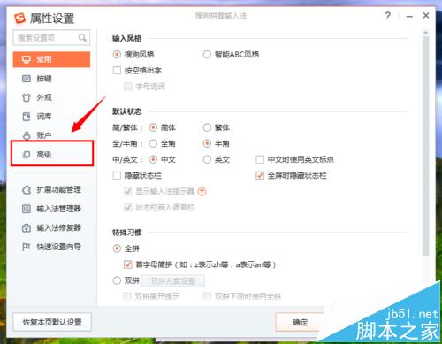Select the 搜狗风格 radio button
Image resolution: width=442 pixels, height=344 pixels.
(x=117, y=55)
